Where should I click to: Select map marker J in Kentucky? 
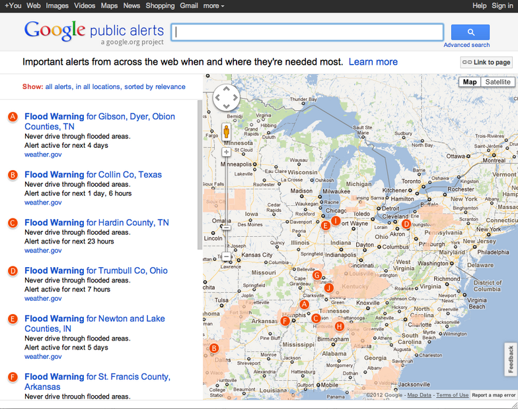point(329,288)
